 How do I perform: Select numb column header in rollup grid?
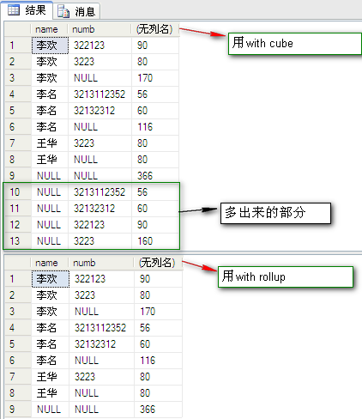[x=101, y=263]
